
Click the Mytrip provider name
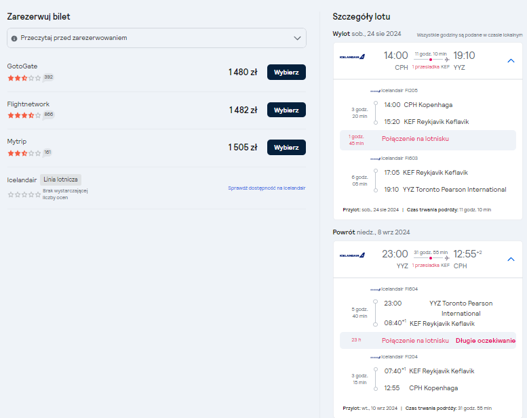[17, 142]
